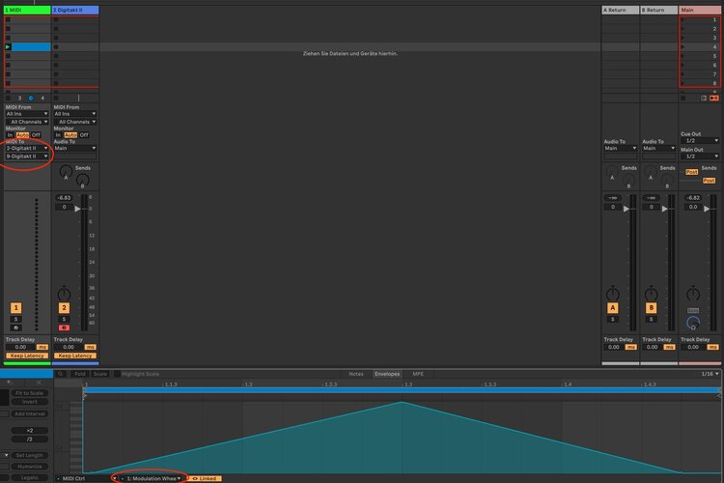The image size is (724, 483).
Task: Launch the highlighted clip in track 1 MIDI
Action: coord(8,46)
